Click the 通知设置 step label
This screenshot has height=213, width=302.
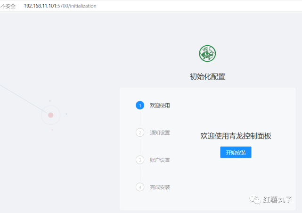click(x=160, y=133)
